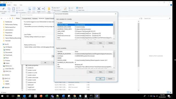The width and height of the screenshot is (176, 99).
Task: Click Edit under User variables
Action: point(101,43)
